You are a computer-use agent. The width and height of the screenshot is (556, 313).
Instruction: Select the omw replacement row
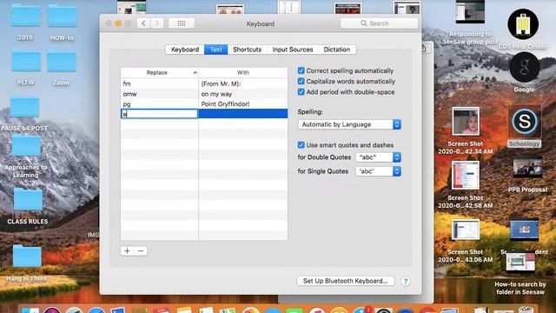[x=204, y=94]
